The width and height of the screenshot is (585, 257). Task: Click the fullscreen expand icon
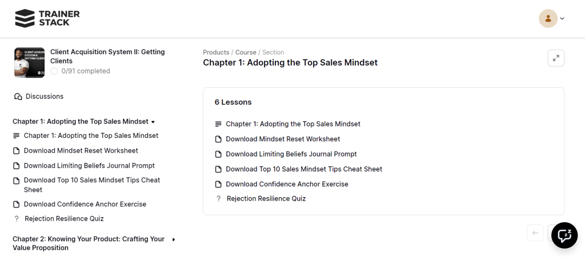point(556,58)
